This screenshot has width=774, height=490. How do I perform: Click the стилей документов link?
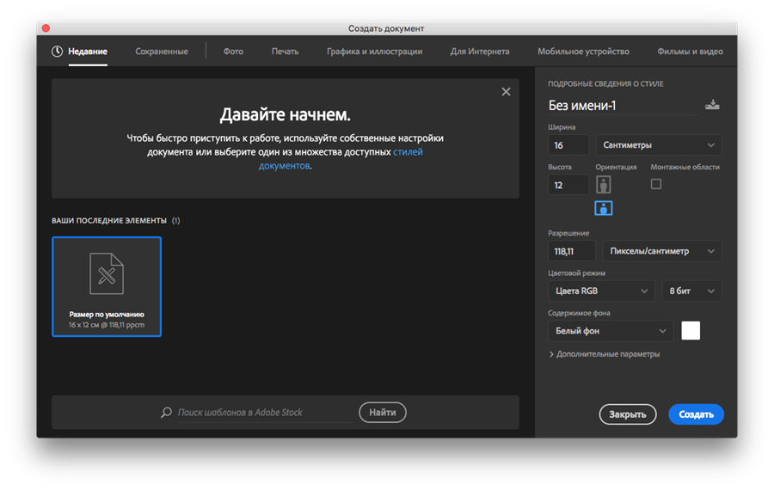pyautogui.click(x=407, y=152)
